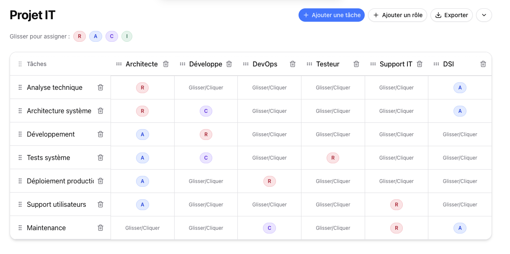Click drag handle of Support IT column

[373, 64]
